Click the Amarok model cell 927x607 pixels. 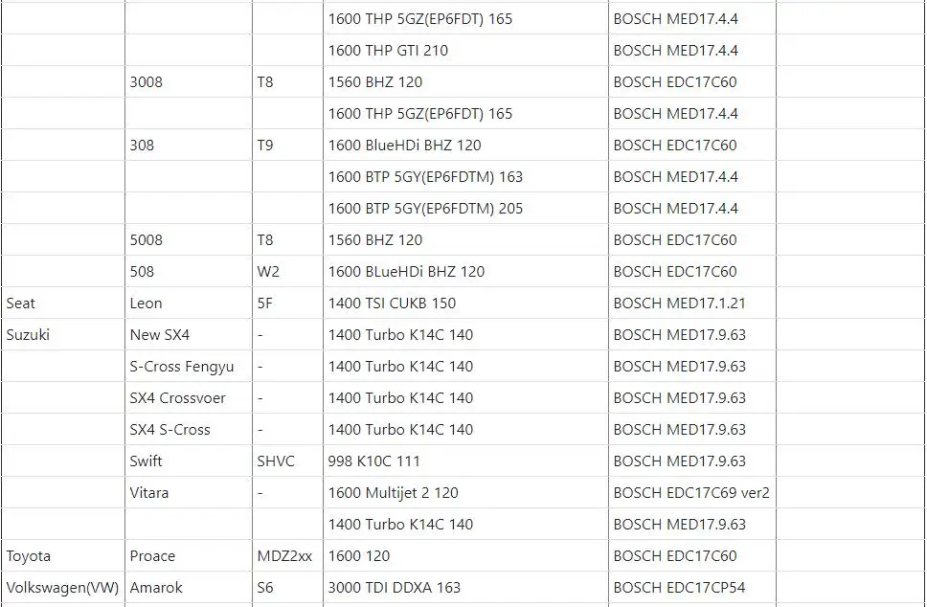pyautogui.click(x=189, y=588)
